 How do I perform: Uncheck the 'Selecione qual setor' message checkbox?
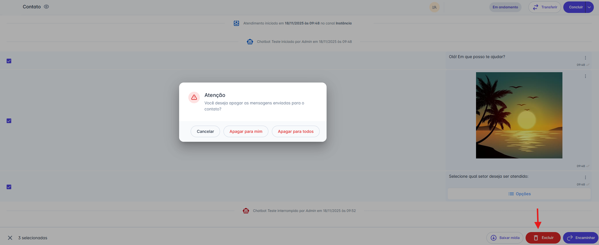9,187
